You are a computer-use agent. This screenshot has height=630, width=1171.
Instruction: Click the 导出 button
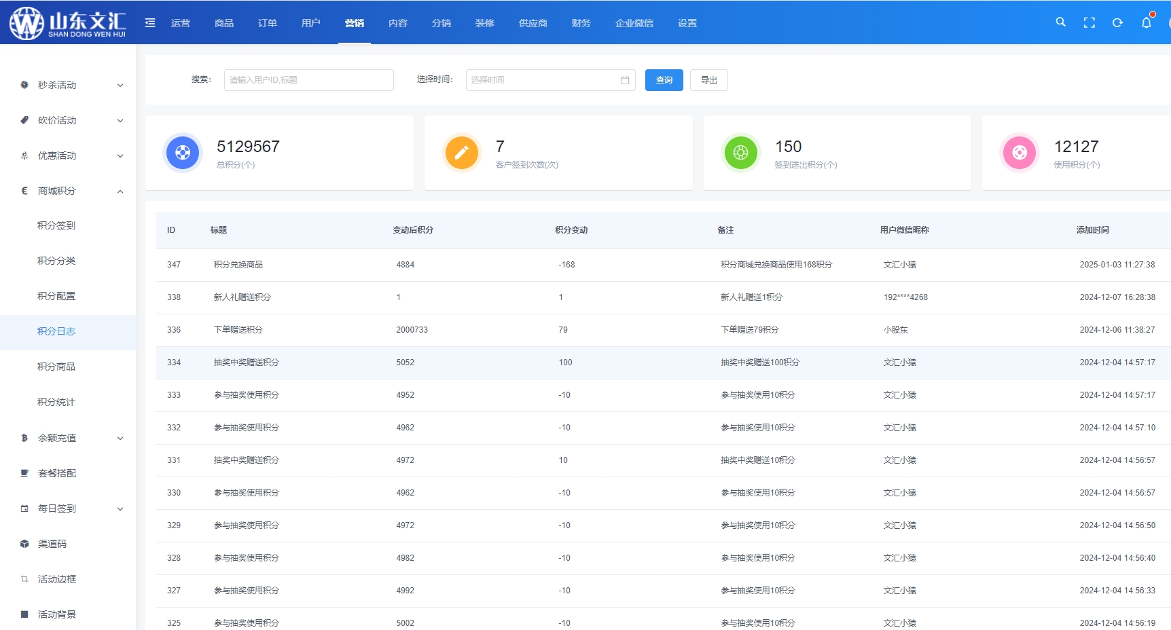(709, 80)
